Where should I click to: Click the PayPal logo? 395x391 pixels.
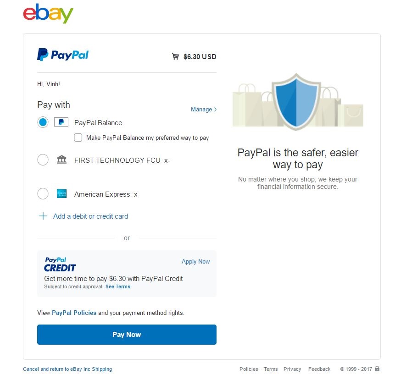click(63, 55)
